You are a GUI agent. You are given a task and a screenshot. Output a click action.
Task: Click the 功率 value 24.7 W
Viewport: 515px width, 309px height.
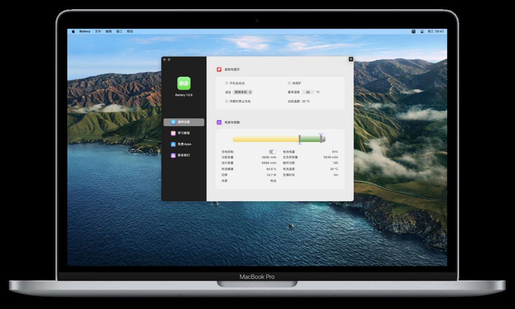[272, 175]
